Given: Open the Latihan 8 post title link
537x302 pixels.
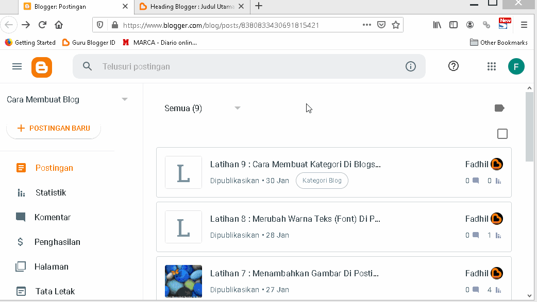Looking at the screenshot, I should coord(295,219).
